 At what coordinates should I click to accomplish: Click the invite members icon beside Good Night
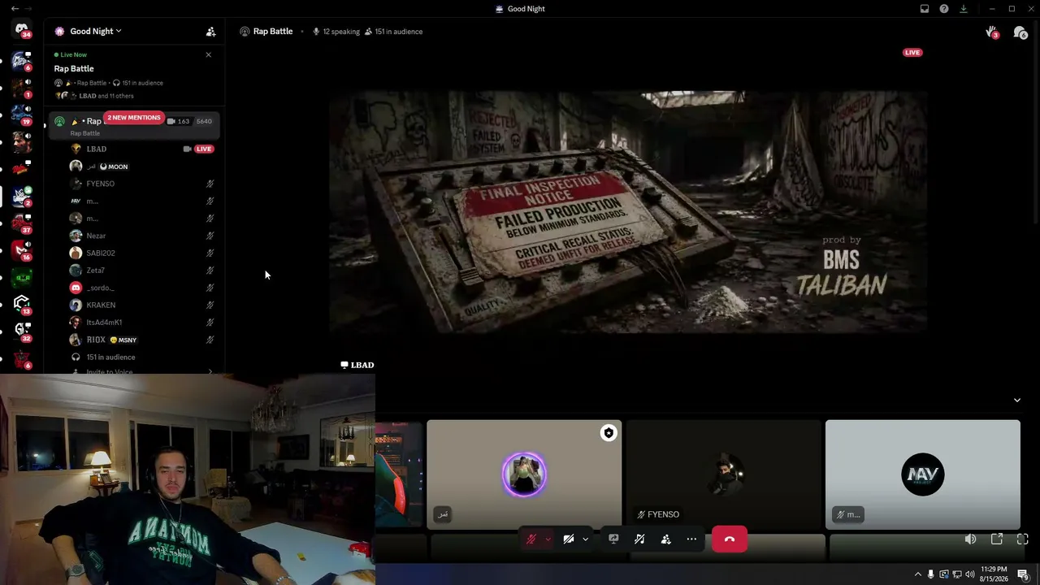pos(210,32)
